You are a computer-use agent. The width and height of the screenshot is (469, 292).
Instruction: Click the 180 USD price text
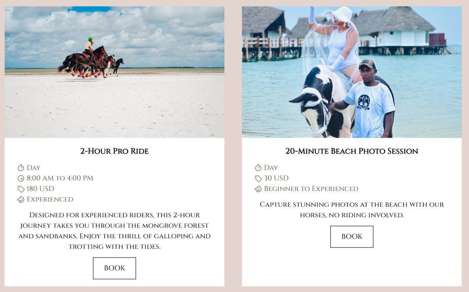40,189
